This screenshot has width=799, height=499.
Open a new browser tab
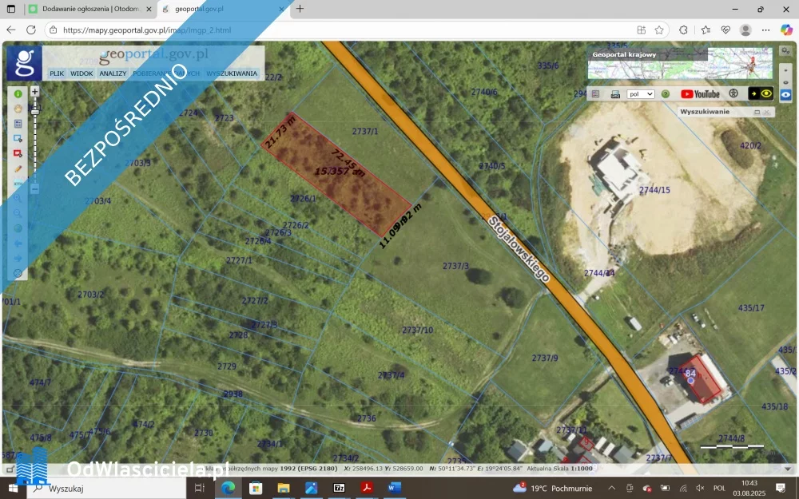coord(300,9)
